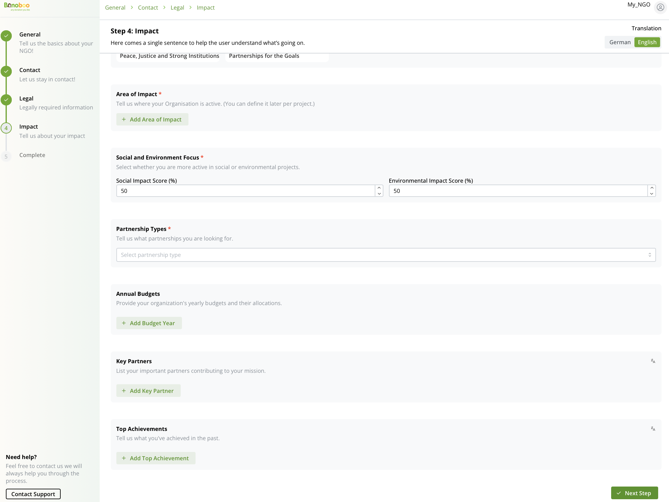Click the green checkmark on the General step
This screenshot has height=502, width=669.
[6, 36]
